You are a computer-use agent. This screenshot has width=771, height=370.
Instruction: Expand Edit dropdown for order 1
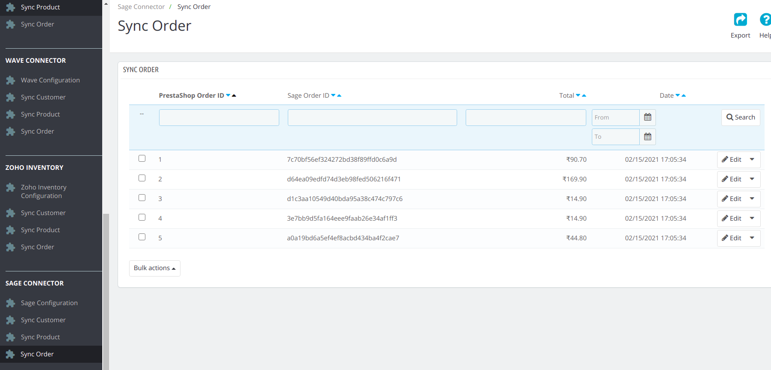752,160
